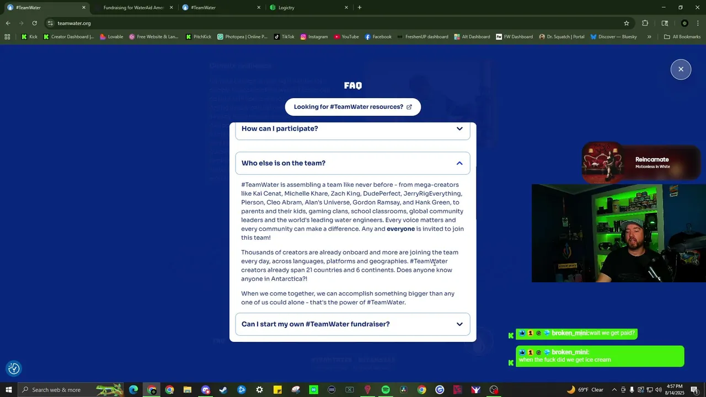The image size is (706, 397).
Task: Open the Windows Start menu
Action: (x=8, y=390)
